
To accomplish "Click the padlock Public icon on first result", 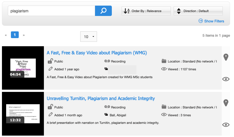I will point(50,61).
